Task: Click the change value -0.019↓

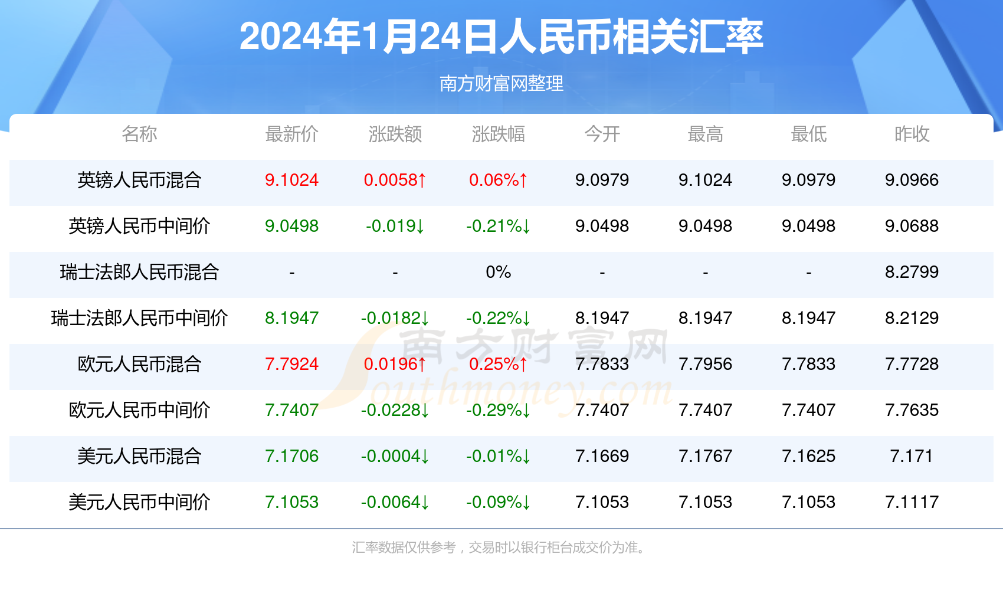Action: 395,226
